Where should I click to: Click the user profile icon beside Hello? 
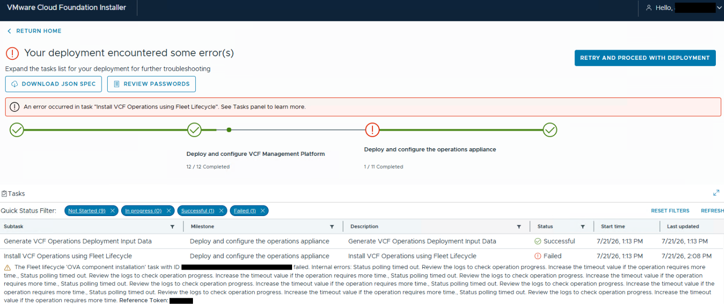[649, 8]
